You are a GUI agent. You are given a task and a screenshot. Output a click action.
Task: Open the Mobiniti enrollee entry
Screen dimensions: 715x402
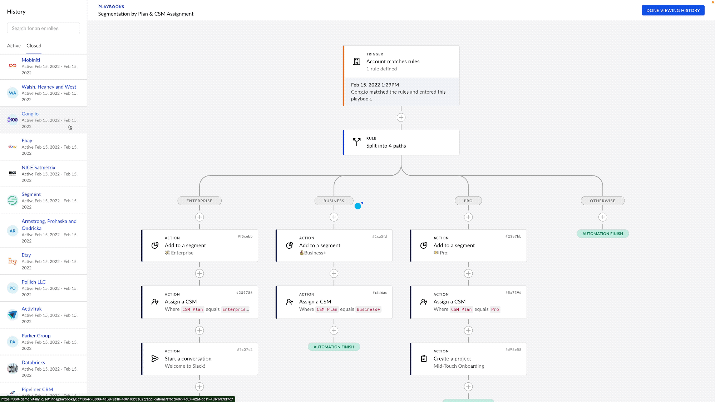pos(44,66)
